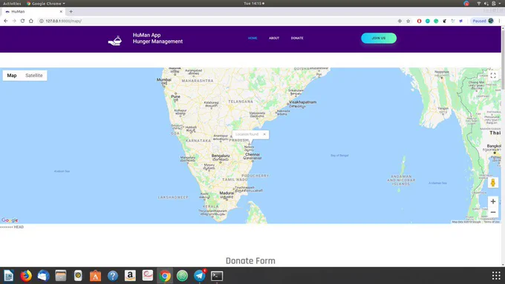Open the Chrome three-dot menu
This screenshot has height=284, width=505.
[x=500, y=21]
